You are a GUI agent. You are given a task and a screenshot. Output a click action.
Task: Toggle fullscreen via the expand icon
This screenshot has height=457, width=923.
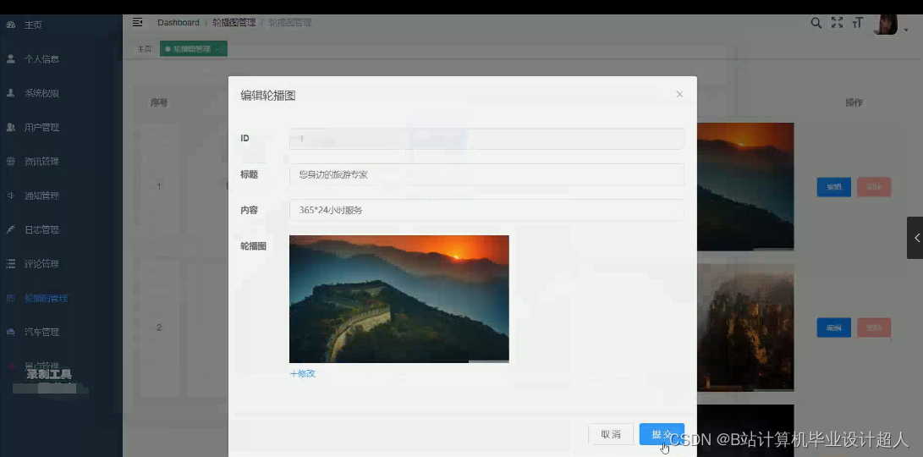(x=837, y=23)
